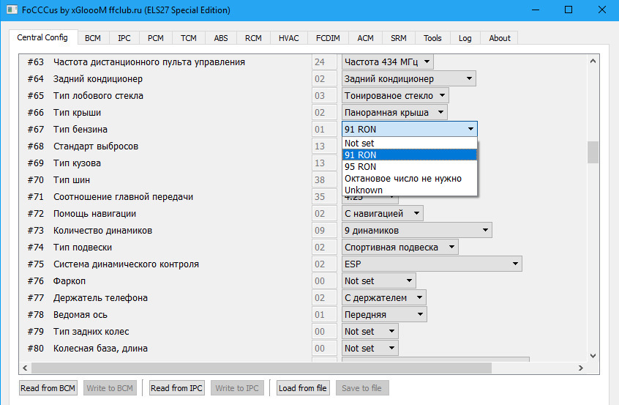Click the FoCCCus app icon in title bar

pos(12,10)
